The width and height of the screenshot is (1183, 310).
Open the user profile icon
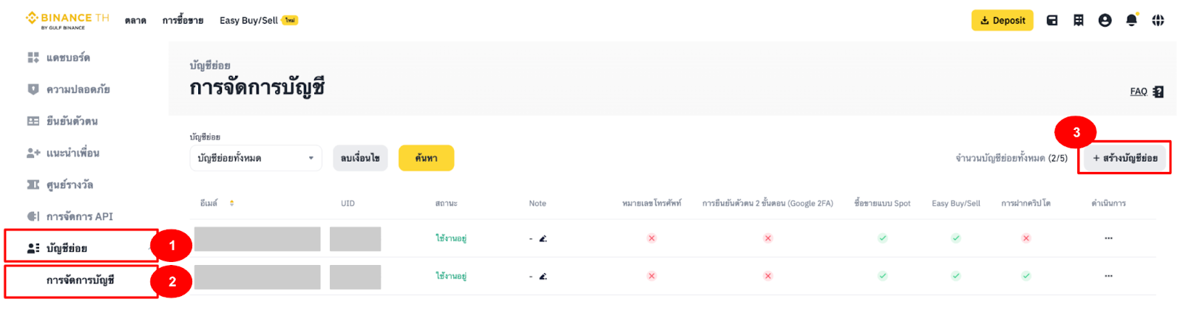pyautogui.click(x=1105, y=21)
